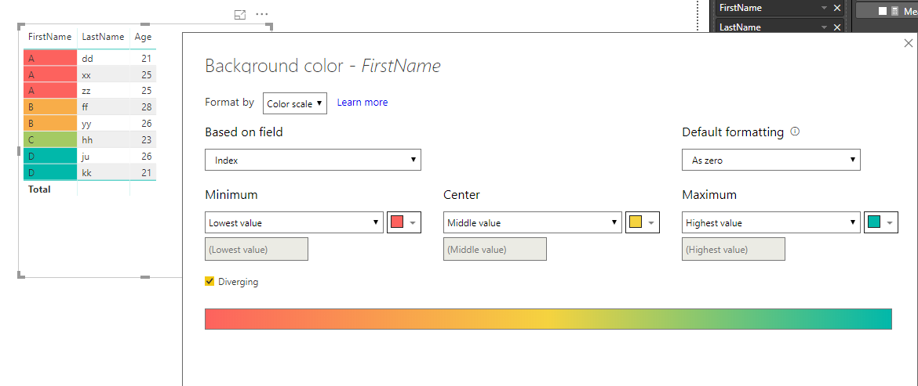Open the Format by Color scale dropdown

click(295, 103)
